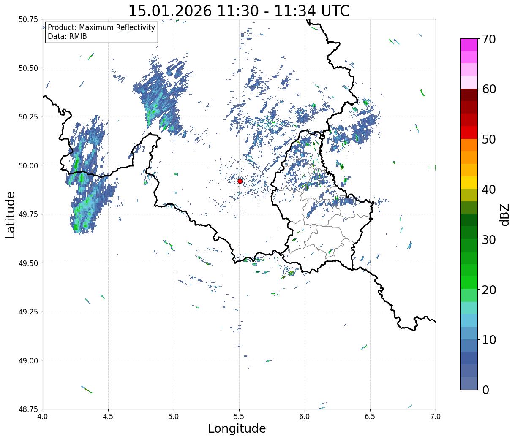The height and width of the screenshot is (439, 515).
Task: Click the colorbar tick label 70
Action: click(489, 39)
